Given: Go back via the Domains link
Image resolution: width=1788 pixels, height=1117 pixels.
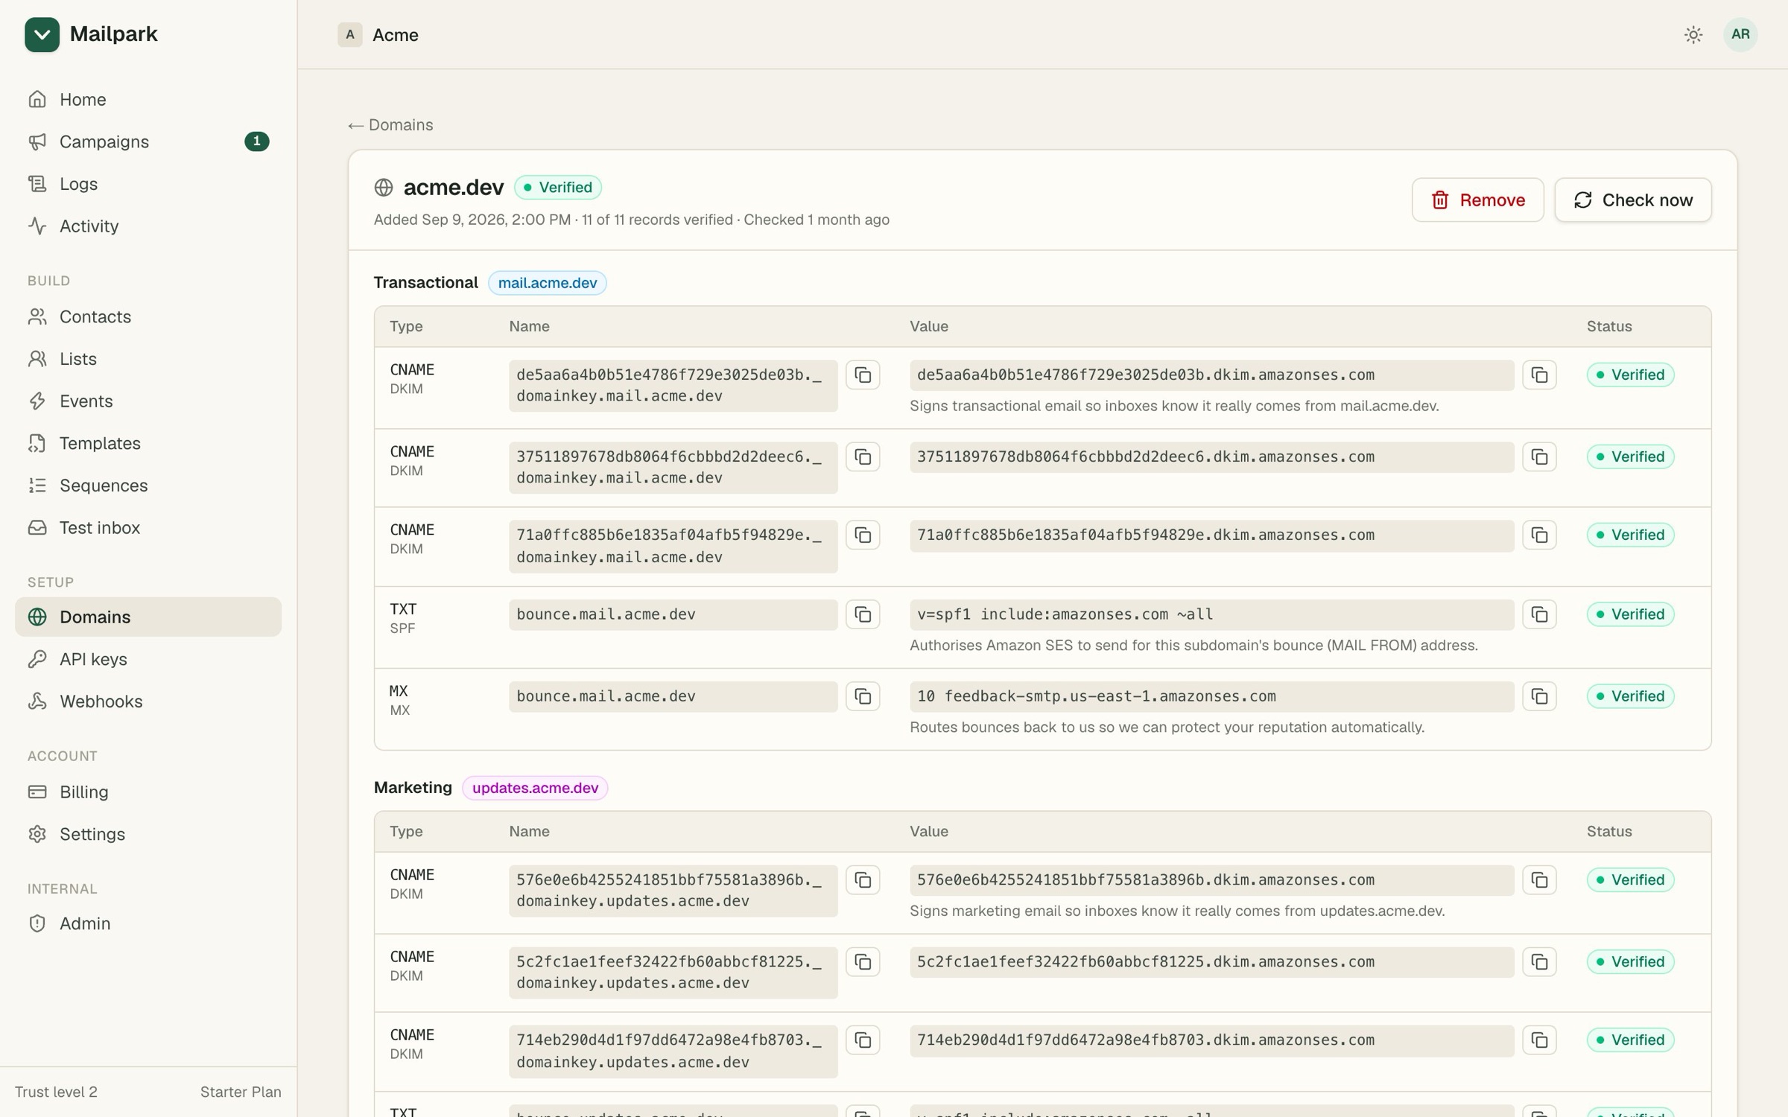Looking at the screenshot, I should click(x=390, y=125).
